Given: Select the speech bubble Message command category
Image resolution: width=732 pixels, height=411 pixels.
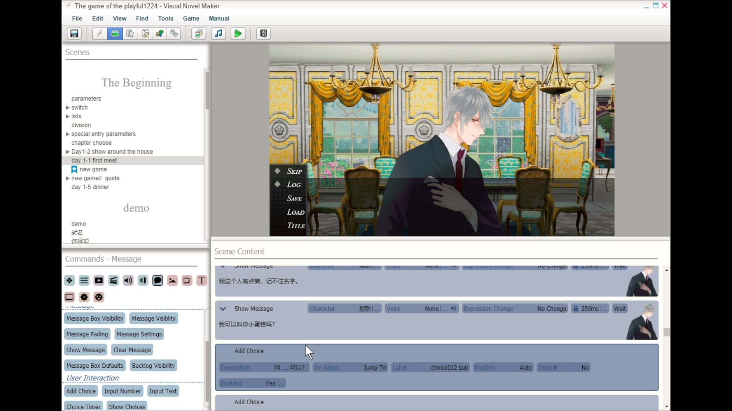Looking at the screenshot, I should (x=157, y=280).
